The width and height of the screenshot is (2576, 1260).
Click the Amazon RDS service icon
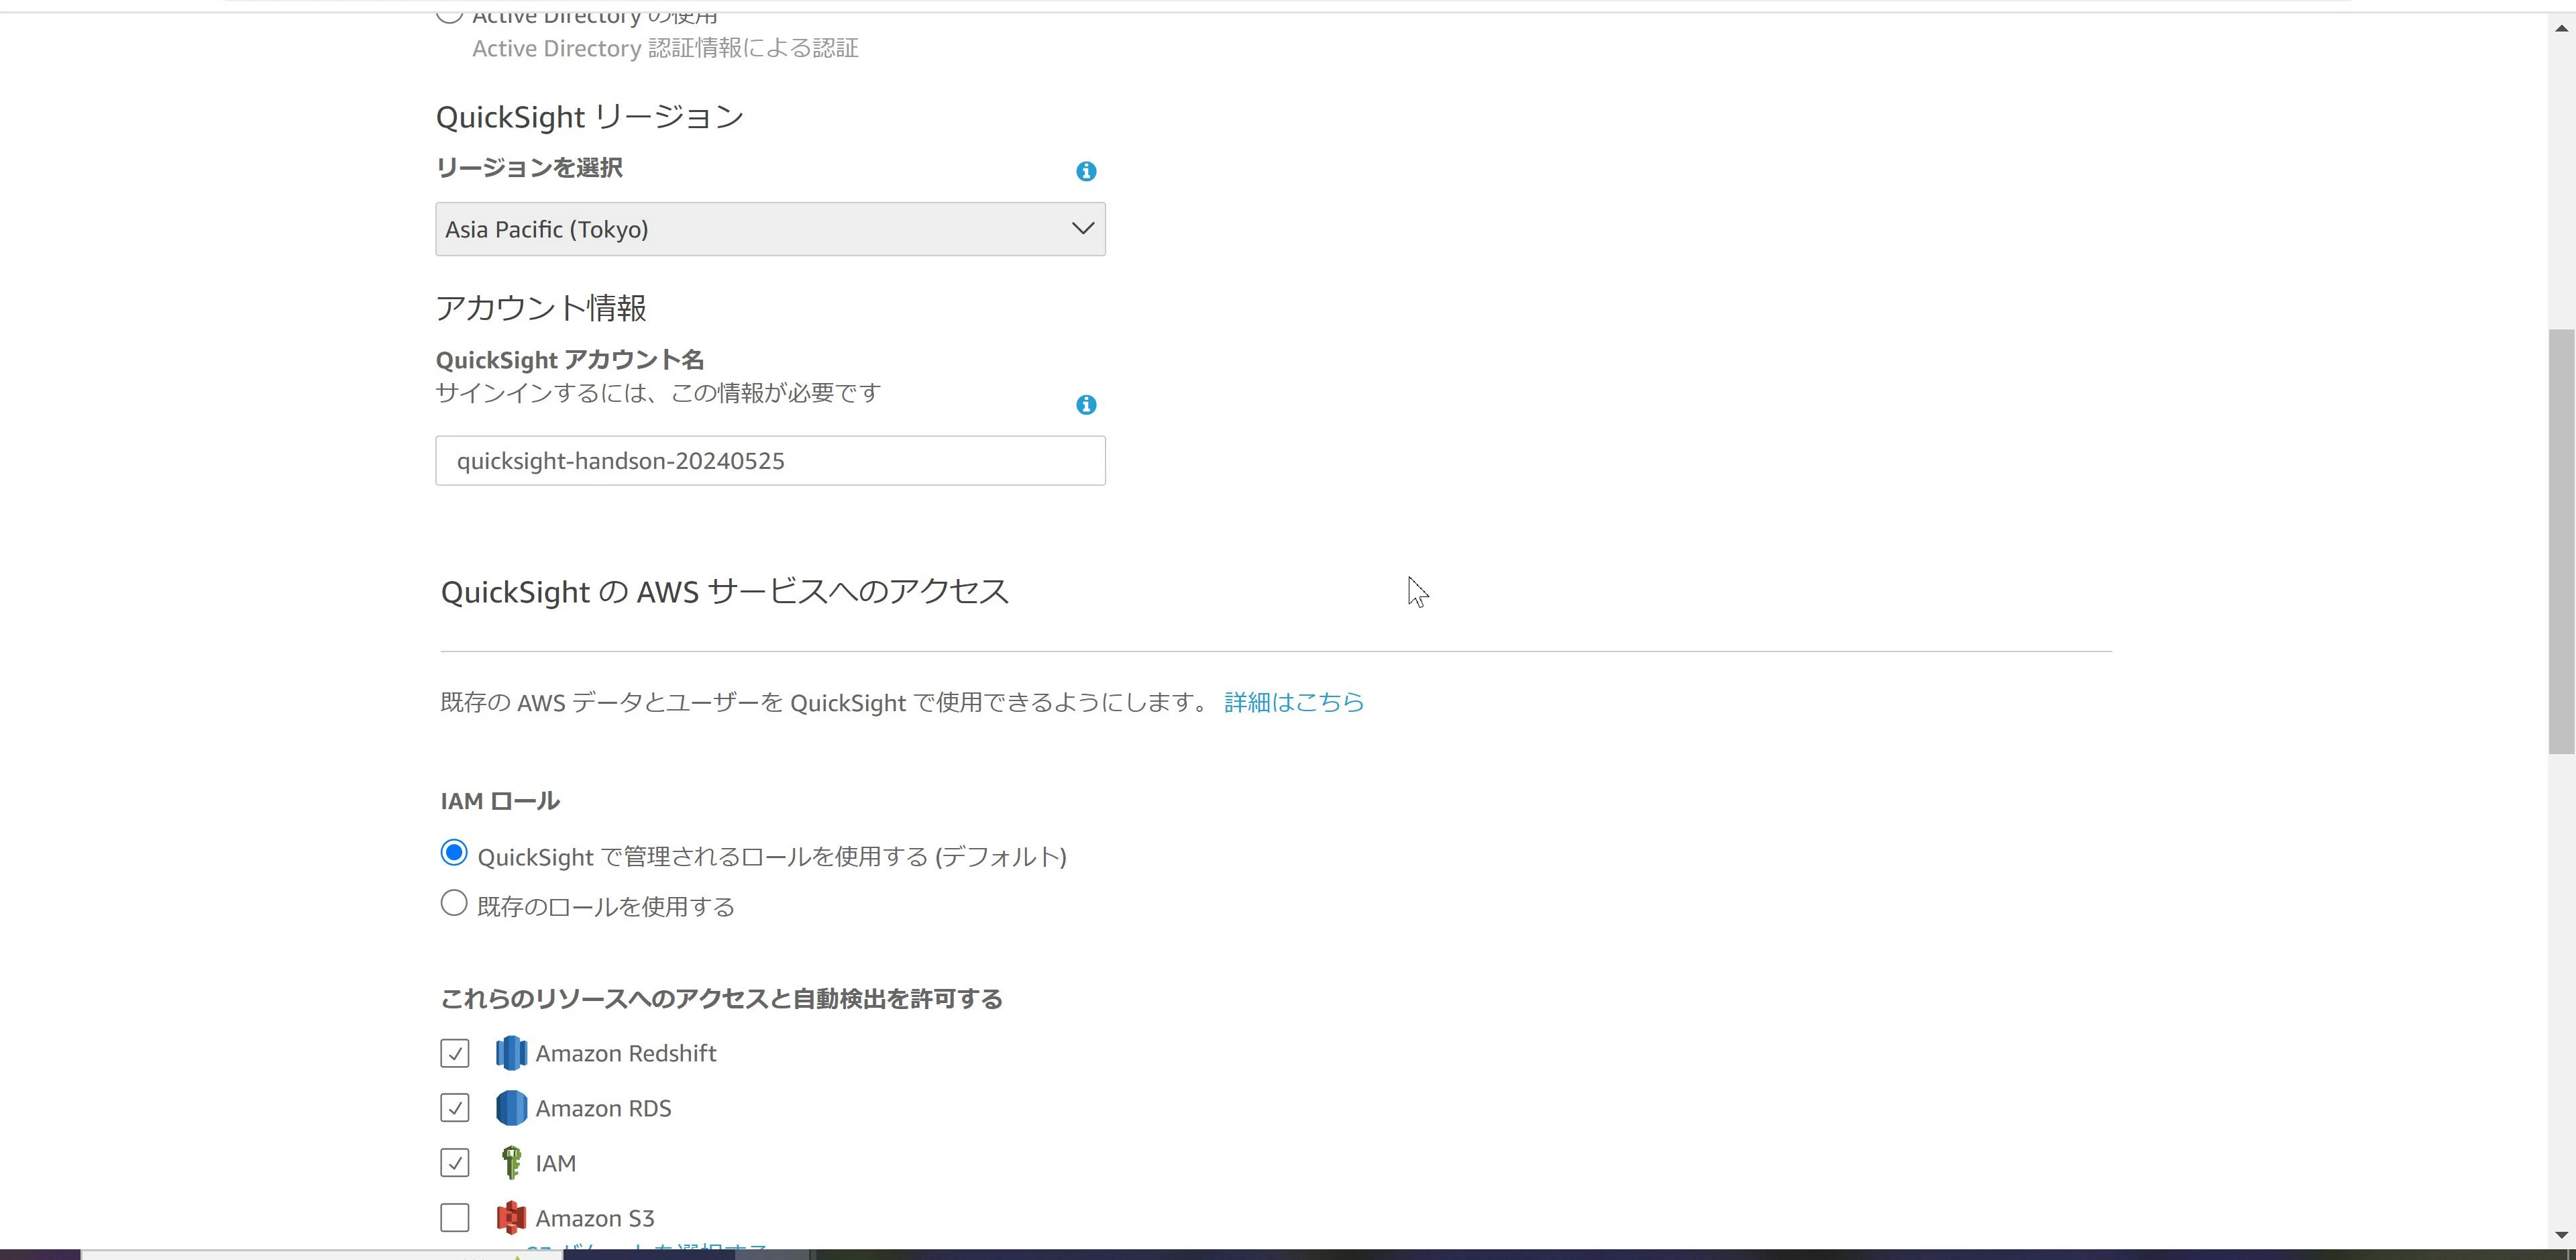511,1108
